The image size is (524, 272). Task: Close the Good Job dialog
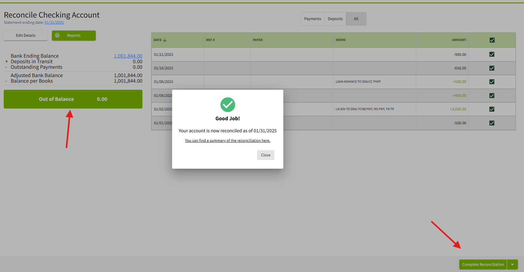[265, 155]
